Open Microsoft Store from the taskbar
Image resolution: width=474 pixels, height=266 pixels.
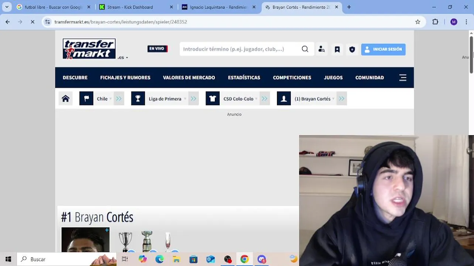193,259
